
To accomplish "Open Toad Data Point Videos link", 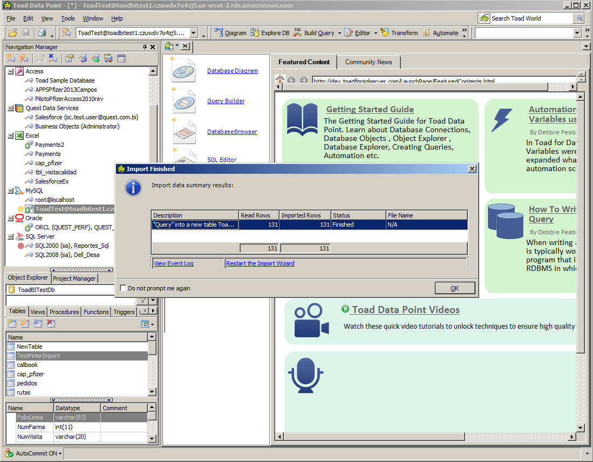I will [x=406, y=309].
